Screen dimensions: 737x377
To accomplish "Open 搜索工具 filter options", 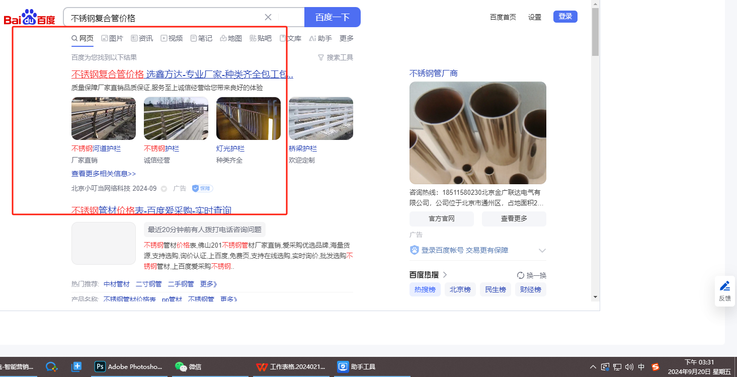I will pyautogui.click(x=336, y=57).
